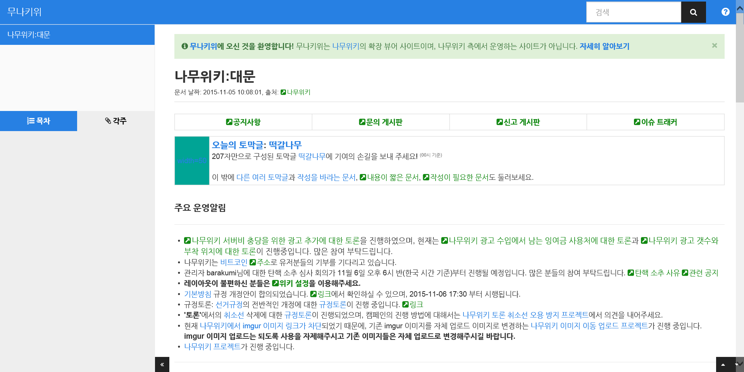Viewport: 744px width, 372px height.
Task: Open the 주소 external link
Action: tap(260, 262)
